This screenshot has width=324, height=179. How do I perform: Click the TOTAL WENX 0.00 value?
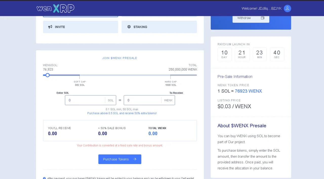click(x=153, y=133)
